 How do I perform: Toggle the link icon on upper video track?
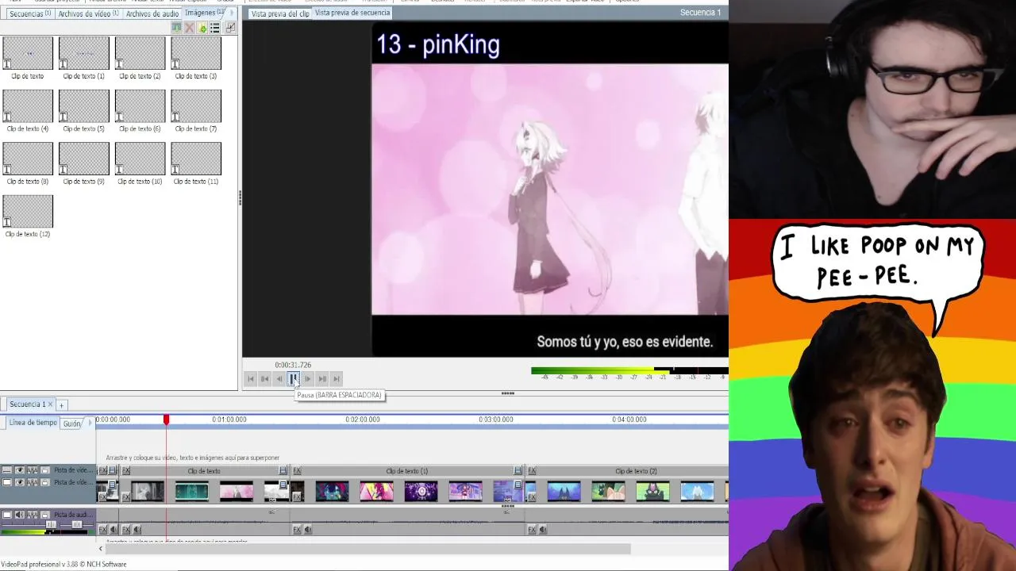pos(33,470)
